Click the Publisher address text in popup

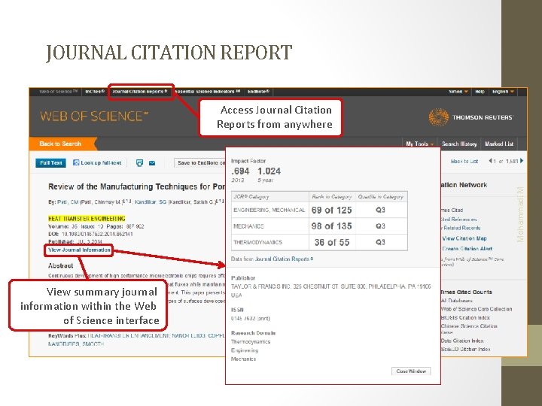pyautogui.click(x=330, y=291)
